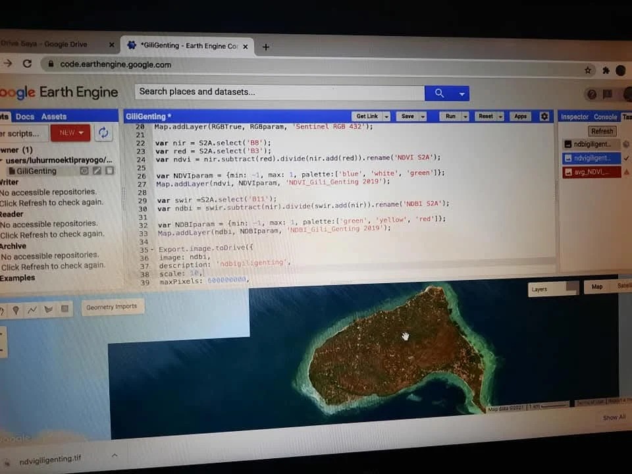The width and height of the screenshot is (632, 474).
Task: Open the GiliGenting script file
Action: click(36, 171)
